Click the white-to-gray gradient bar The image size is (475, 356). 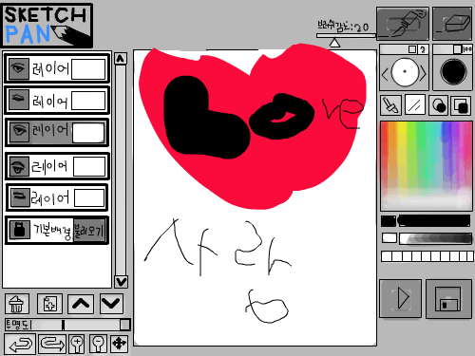[436, 238]
